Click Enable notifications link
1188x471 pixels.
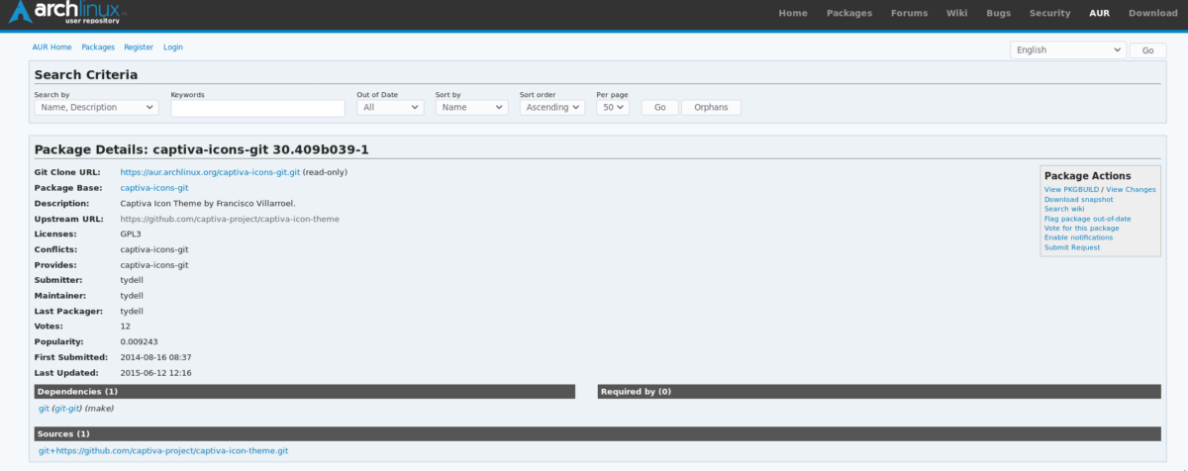pos(1079,237)
